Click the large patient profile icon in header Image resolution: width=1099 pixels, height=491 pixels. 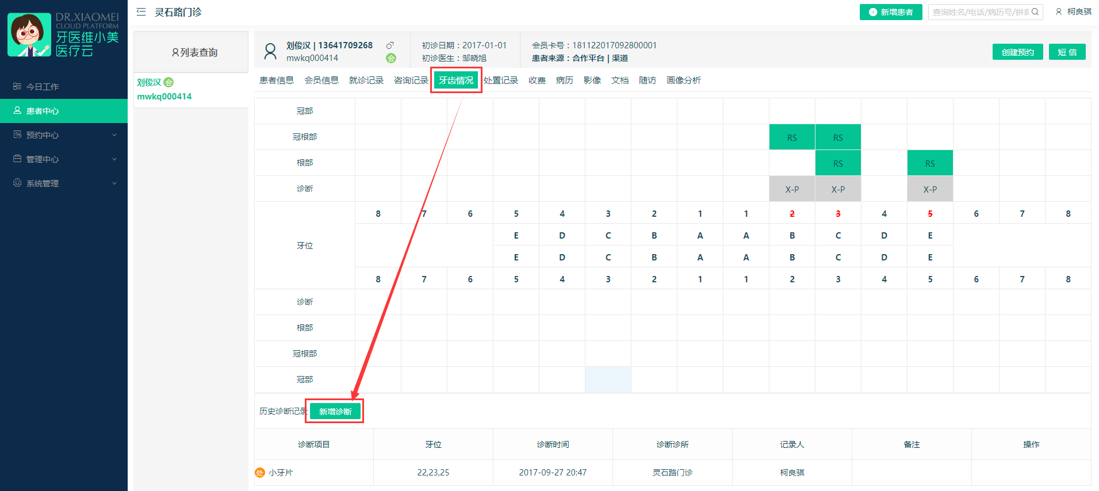[x=270, y=51]
